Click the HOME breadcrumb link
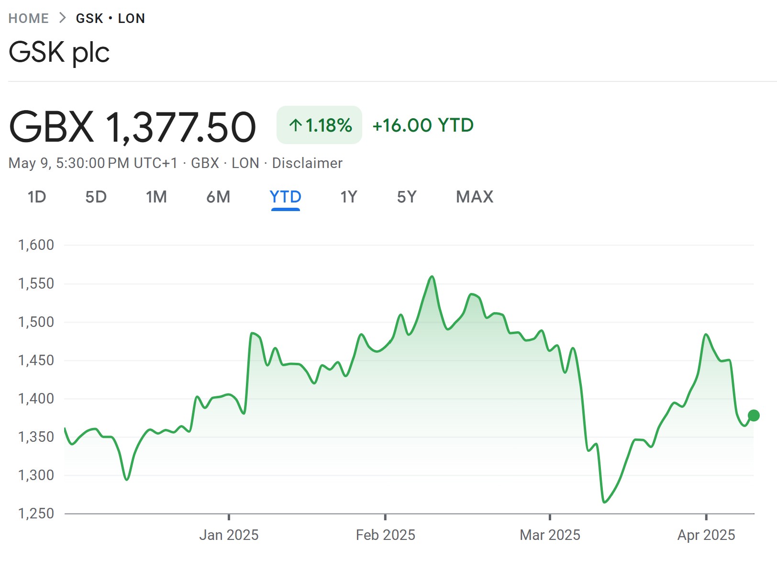Viewport: 777px width, 561px height. (29, 18)
